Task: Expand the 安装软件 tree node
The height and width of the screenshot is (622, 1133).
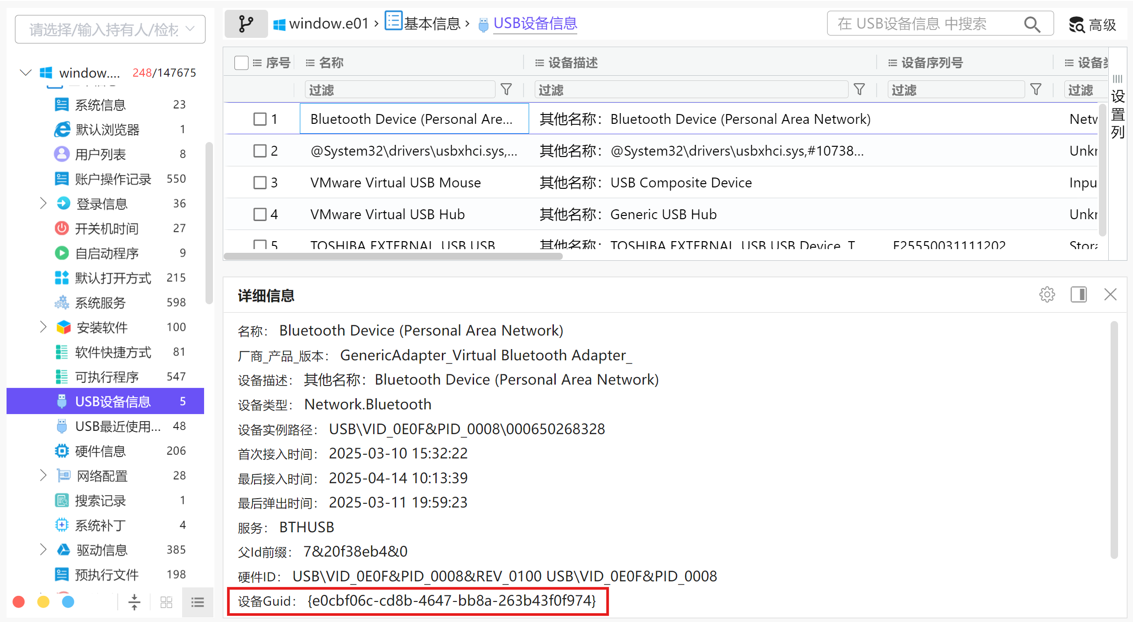Action: [x=43, y=327]
